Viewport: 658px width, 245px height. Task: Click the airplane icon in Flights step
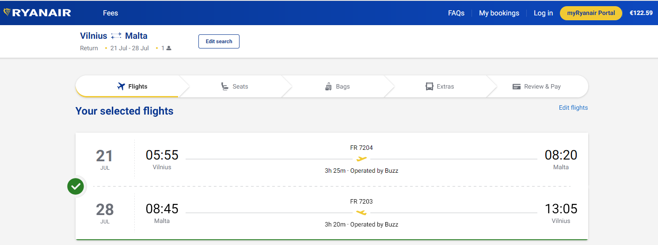coord(121,86)
